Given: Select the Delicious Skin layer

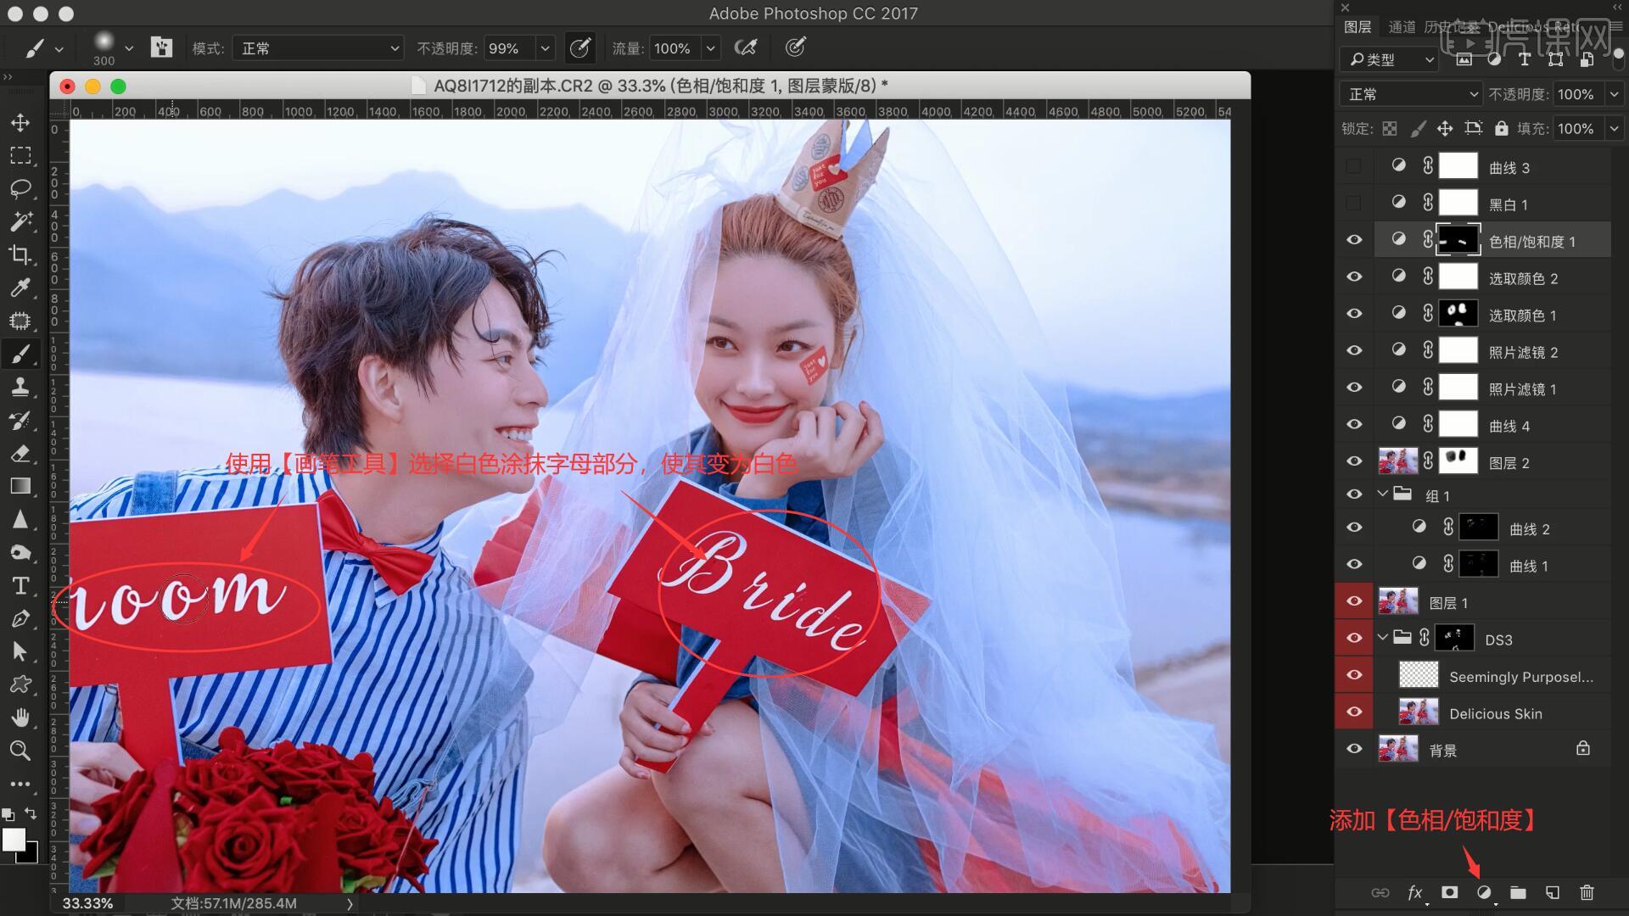Looking at the screenshot, I should coord(1495,713).
